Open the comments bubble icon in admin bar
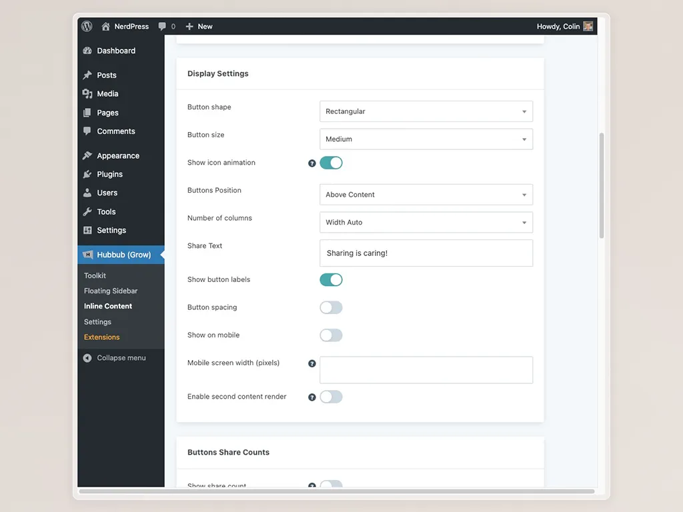This screenshot has height=512, width=683. click(x=162, y=27)
